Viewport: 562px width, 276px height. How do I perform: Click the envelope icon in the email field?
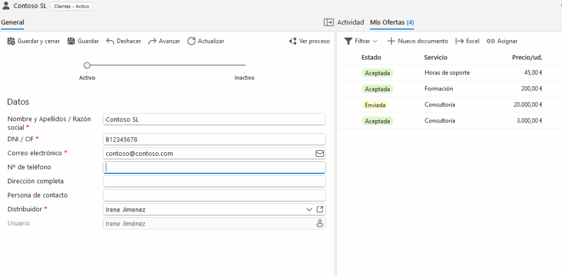[319, 154]
